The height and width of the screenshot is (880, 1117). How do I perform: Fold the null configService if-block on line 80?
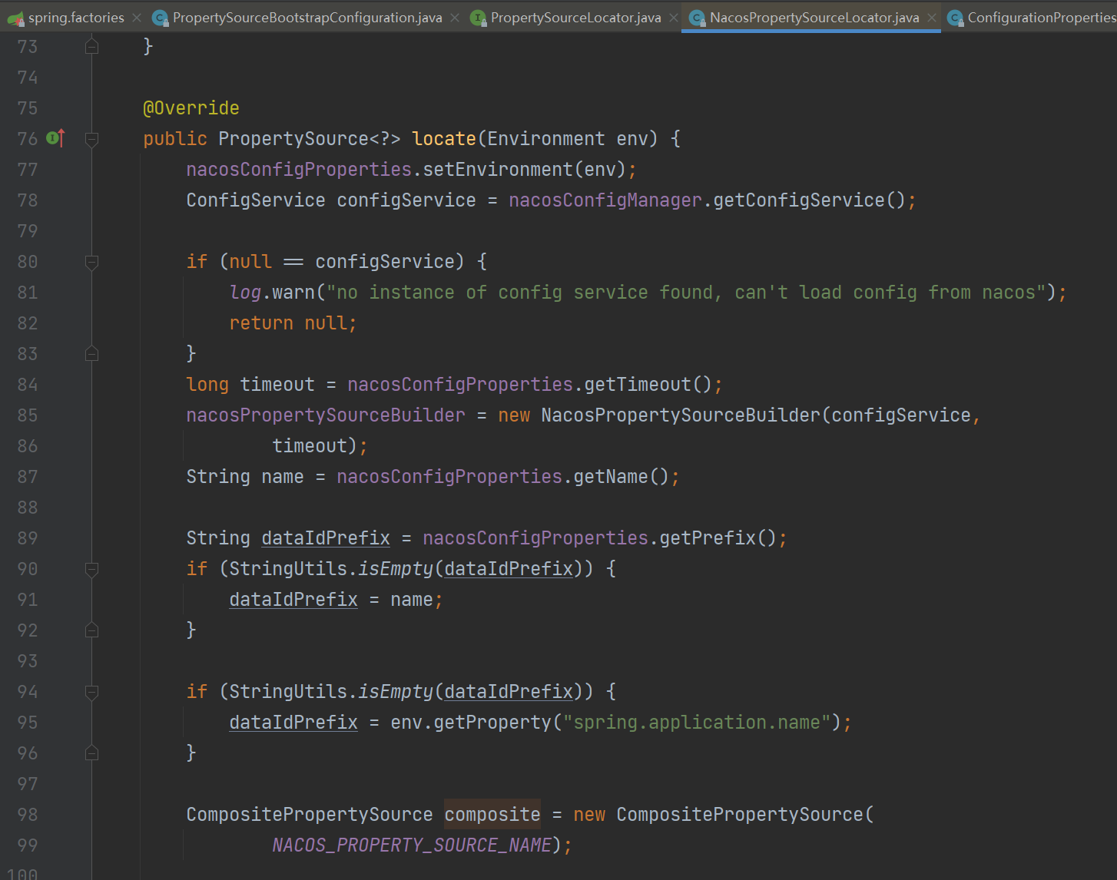(x=91, y=262)
